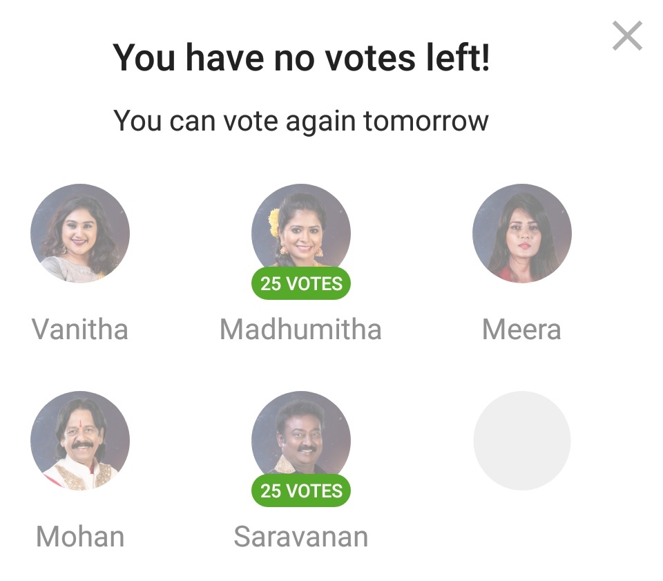Choose Meera's contestant avatar
The image size is (663, 581).
pos(522,233)
